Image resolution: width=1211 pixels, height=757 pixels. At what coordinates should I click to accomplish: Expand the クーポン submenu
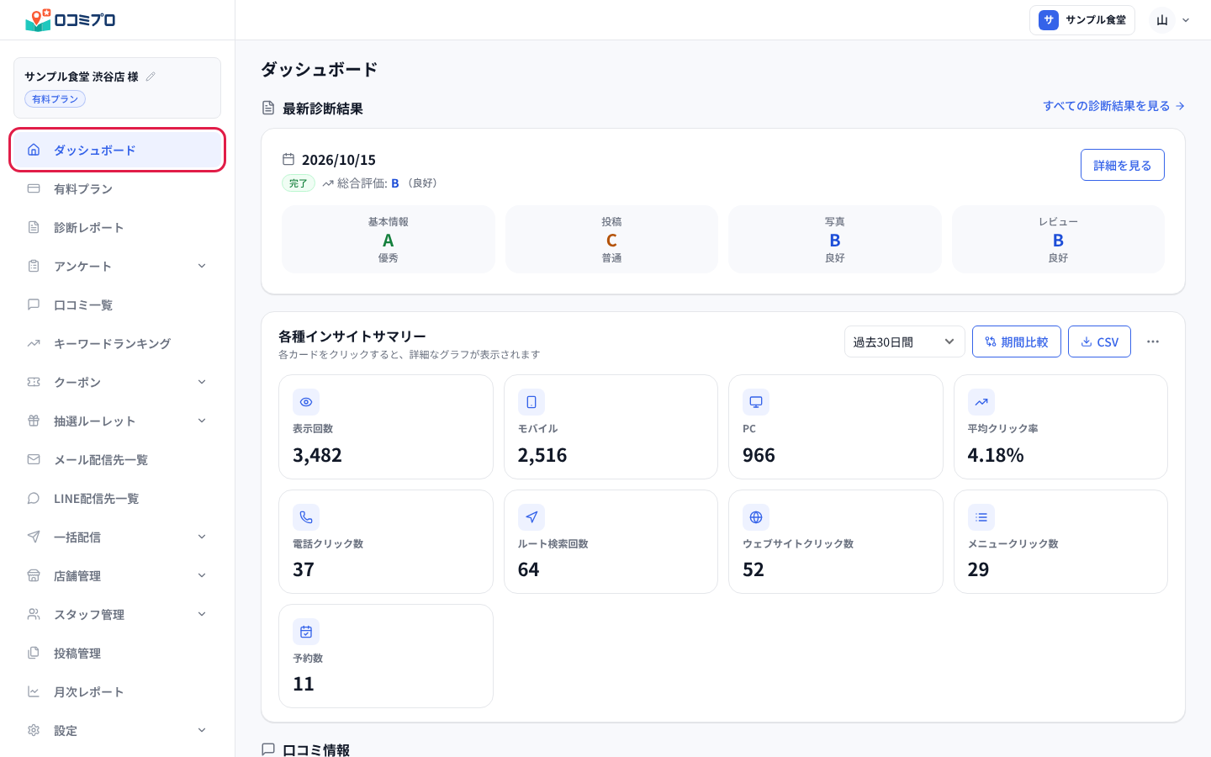(117, 383)
